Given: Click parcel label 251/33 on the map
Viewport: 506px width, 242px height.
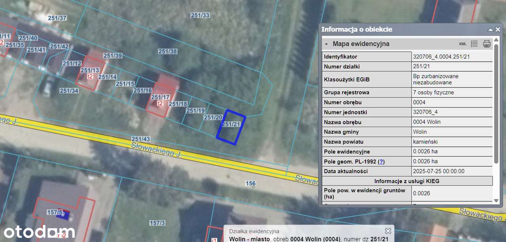Looking at the screenshot, I should [200, 15].
